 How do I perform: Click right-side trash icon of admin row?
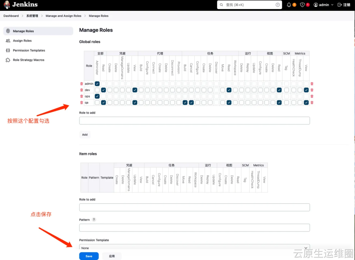(x=312, y=84)
